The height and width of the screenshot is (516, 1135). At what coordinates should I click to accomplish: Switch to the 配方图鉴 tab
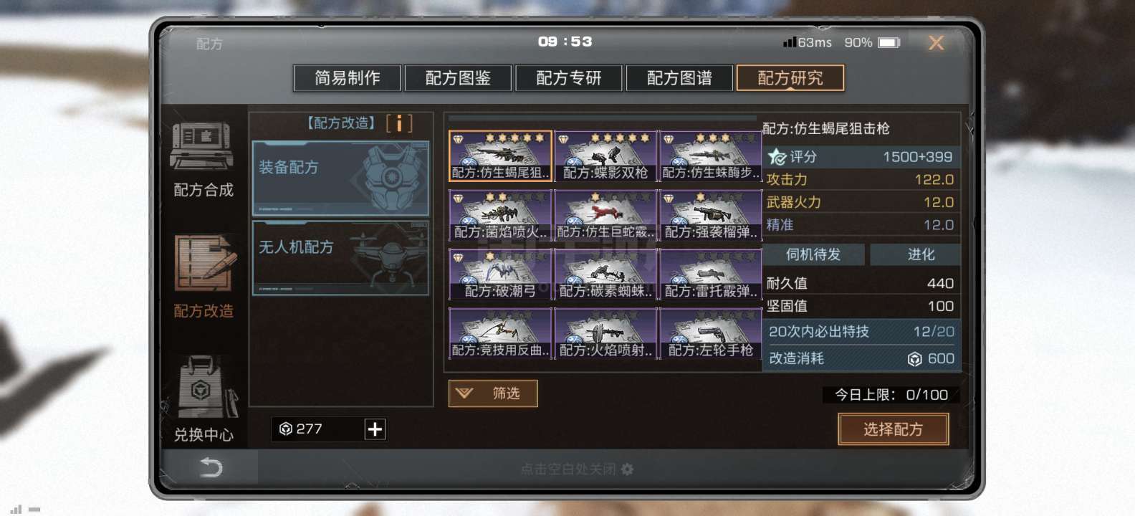(458, 78)
